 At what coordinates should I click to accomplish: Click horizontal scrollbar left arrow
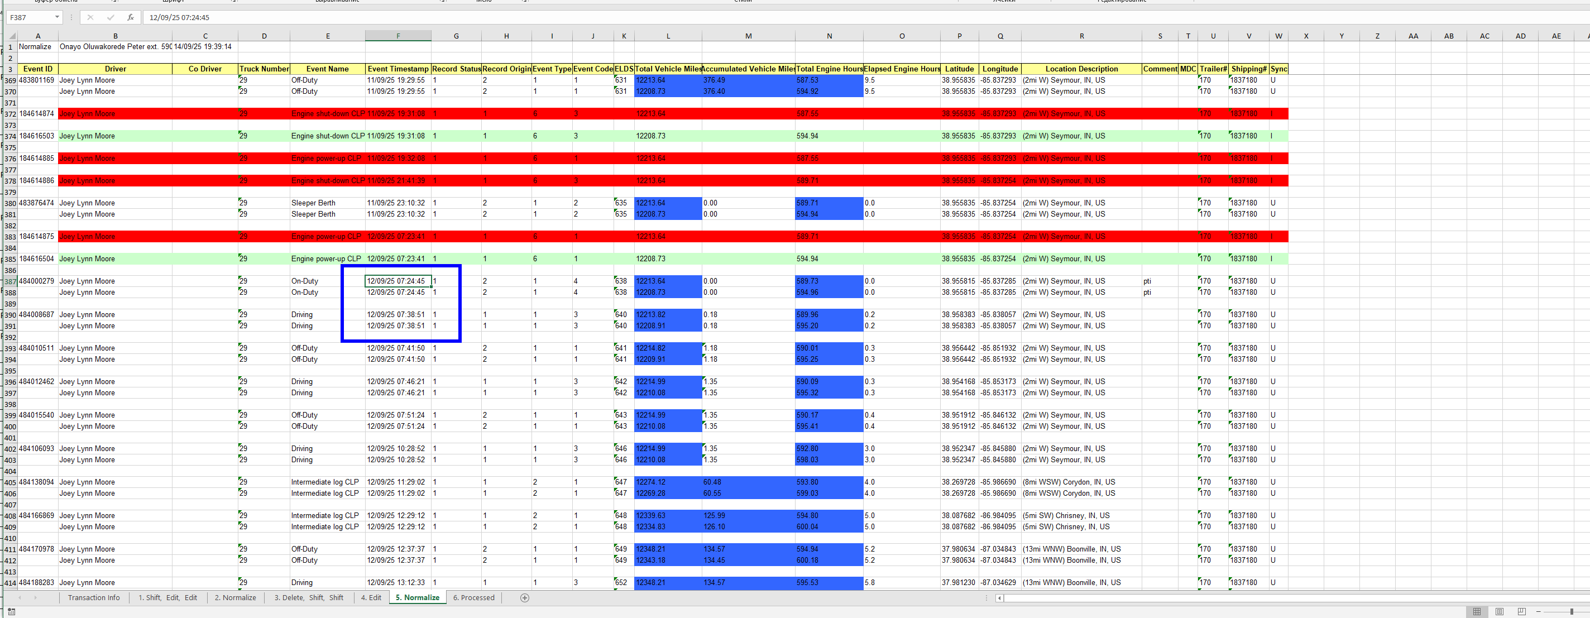pyautogui.click(x=999, y=598)
